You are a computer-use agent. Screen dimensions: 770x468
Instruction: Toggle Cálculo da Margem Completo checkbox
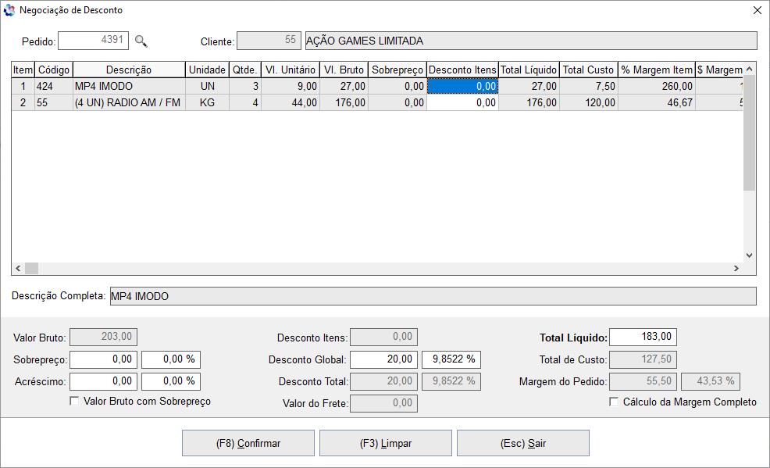tap(614, 402)
